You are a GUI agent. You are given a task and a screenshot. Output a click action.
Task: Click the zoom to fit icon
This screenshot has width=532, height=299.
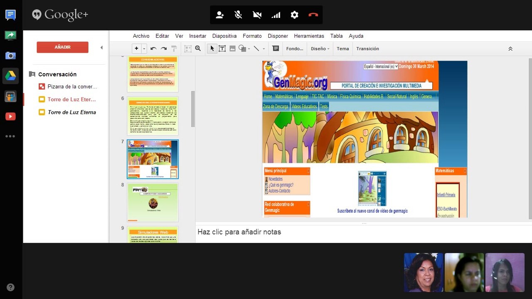tap(188, 49)
